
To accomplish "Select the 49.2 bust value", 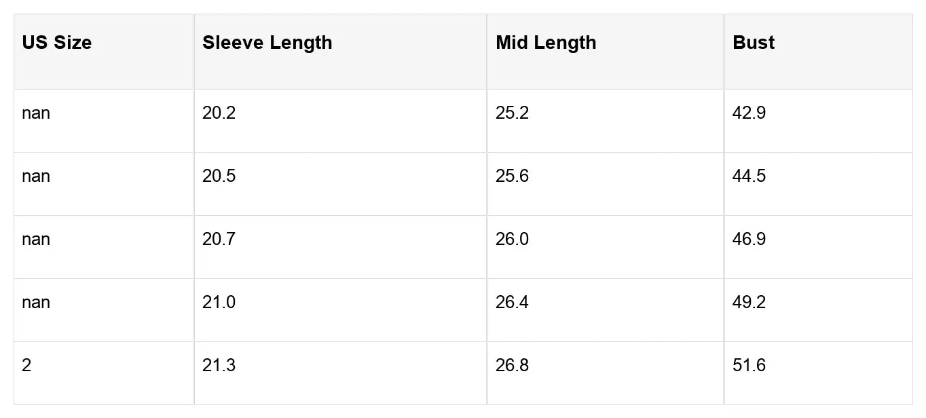I will point(749,303).
